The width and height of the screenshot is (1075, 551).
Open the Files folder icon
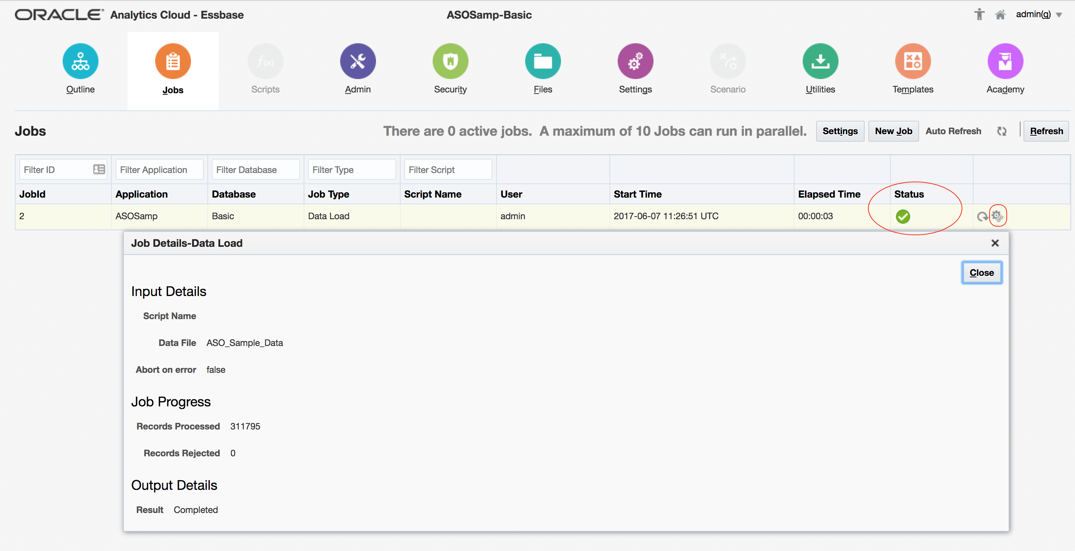[542, 61]
